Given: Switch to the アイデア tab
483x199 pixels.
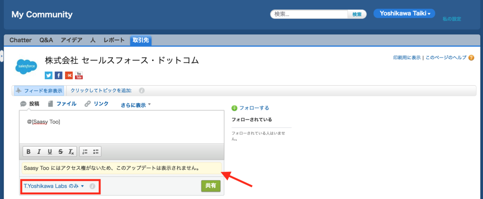Looking at the screenshot, I should coord(72,40).
